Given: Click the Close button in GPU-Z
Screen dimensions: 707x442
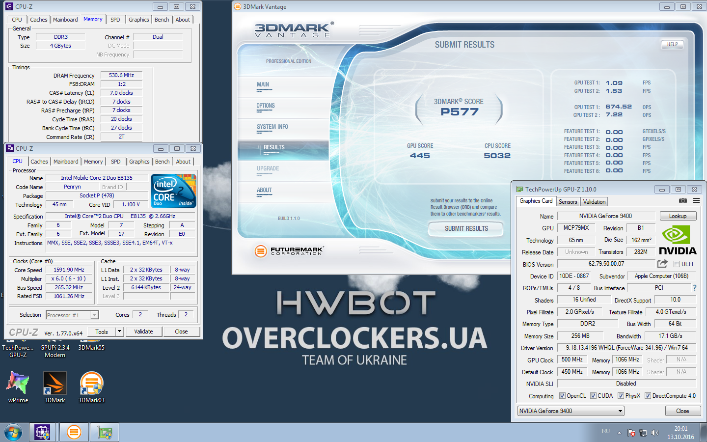Looking at the screenshot, I should coord(682,411).
